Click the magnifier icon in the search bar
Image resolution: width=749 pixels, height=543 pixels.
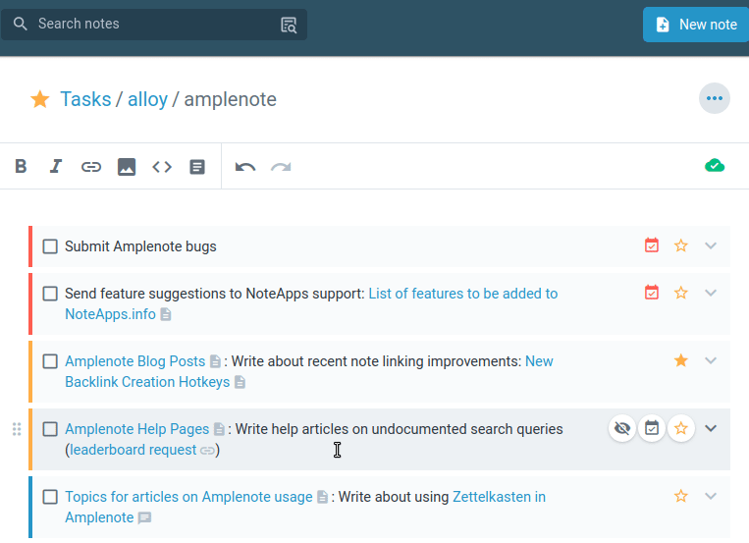[20, 24]
